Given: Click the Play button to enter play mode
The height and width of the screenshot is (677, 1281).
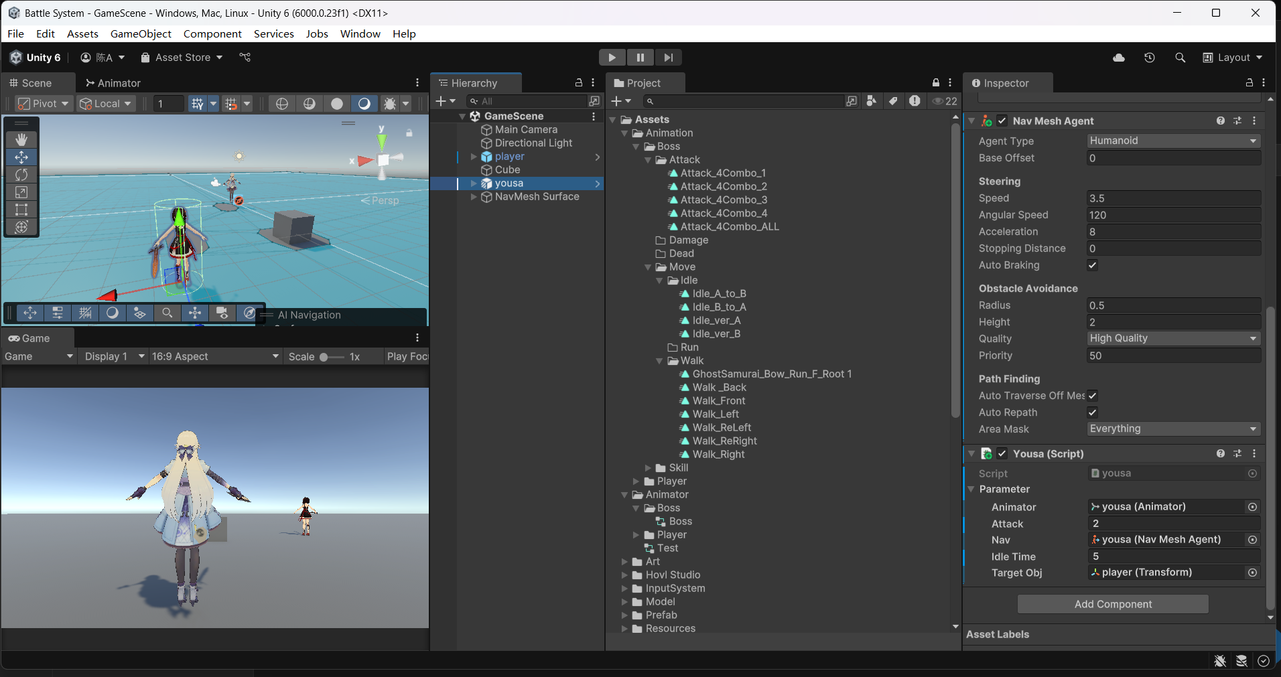Looking at the screenshot, I should [612, 58].
